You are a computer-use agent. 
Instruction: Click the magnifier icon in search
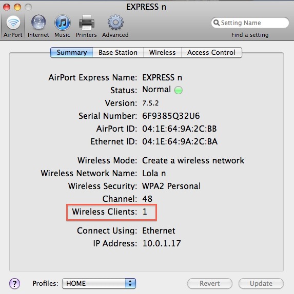point(217,23)
